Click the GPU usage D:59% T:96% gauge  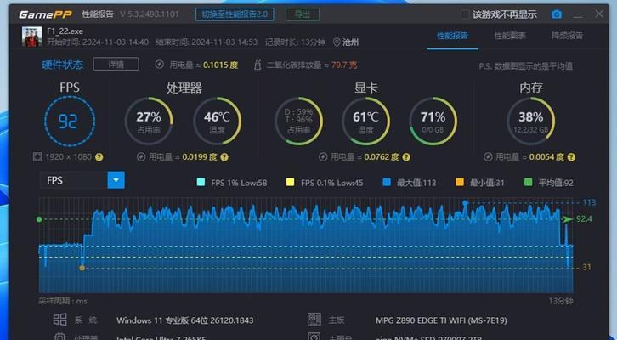click(298, 122)
